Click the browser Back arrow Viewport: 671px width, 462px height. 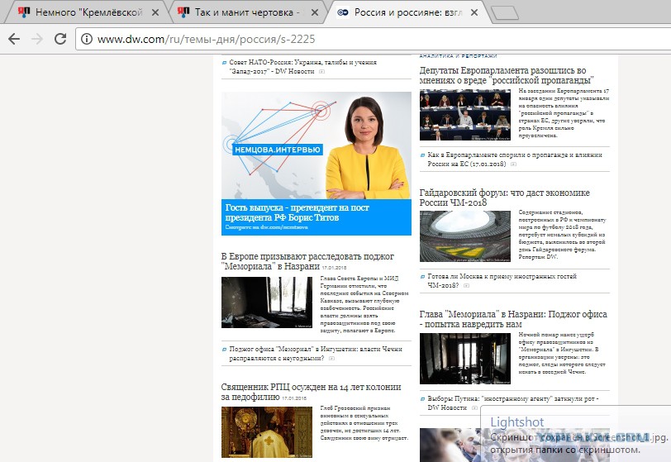tap(14, 39)
